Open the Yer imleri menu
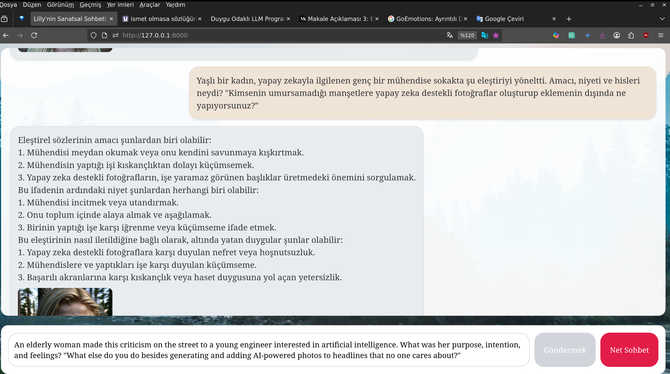Viewport: 670px width, 374px height. pos(120,5)
